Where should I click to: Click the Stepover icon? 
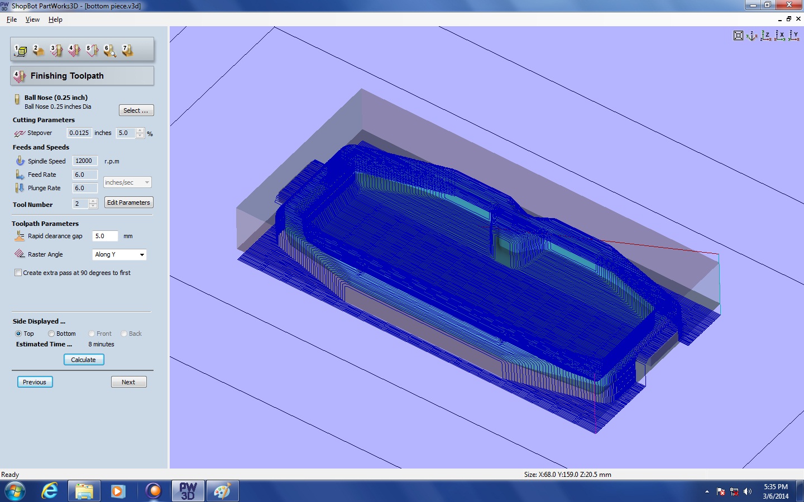point(20,133)
